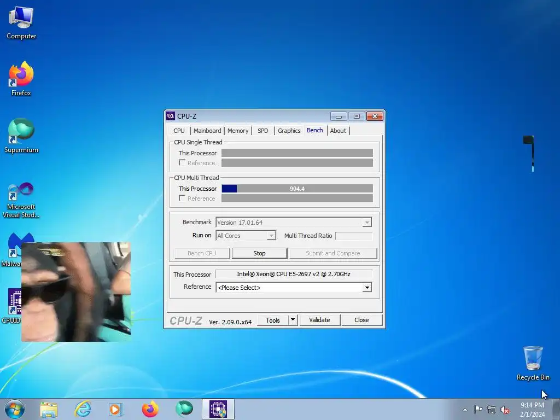Viewport: 560px width, 420px height.
Task: Open Firefox from the taskbar
Action: [150, 409]
